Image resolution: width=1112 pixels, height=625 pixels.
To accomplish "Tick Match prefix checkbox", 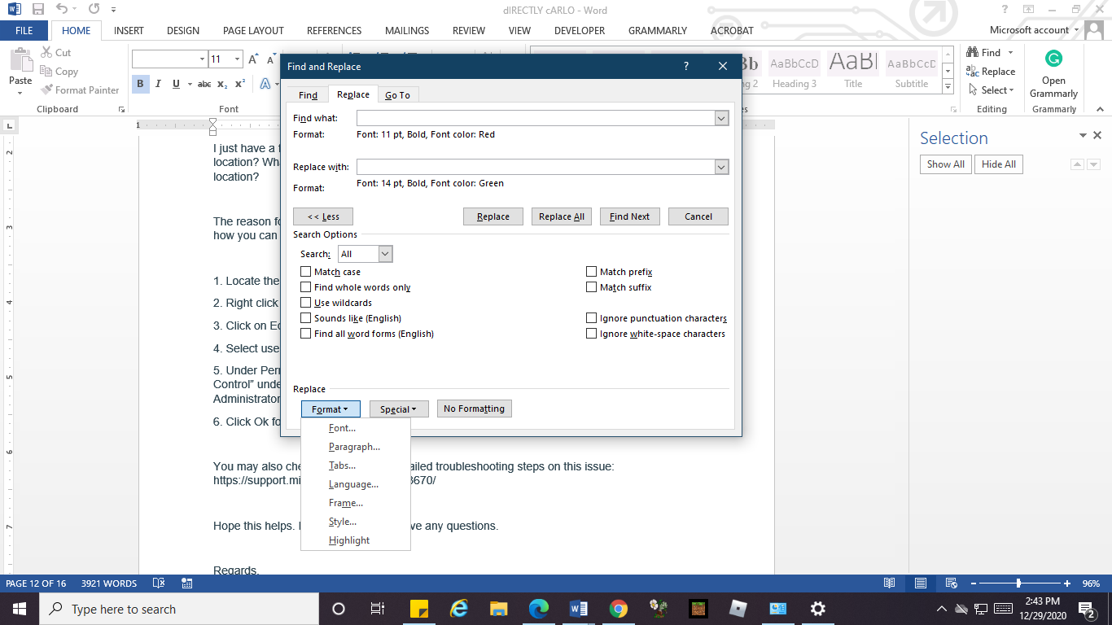I will tap(592, 272).
